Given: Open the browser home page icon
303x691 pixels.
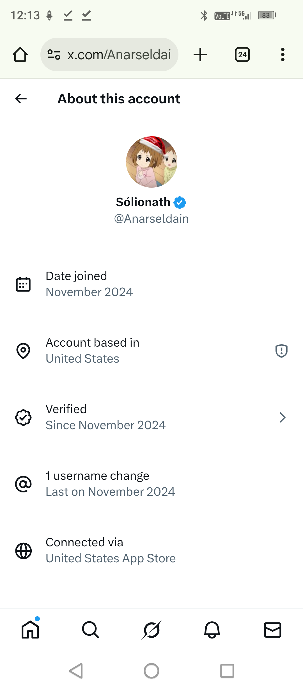Looking at the screenshot, I should pos(20,54).
